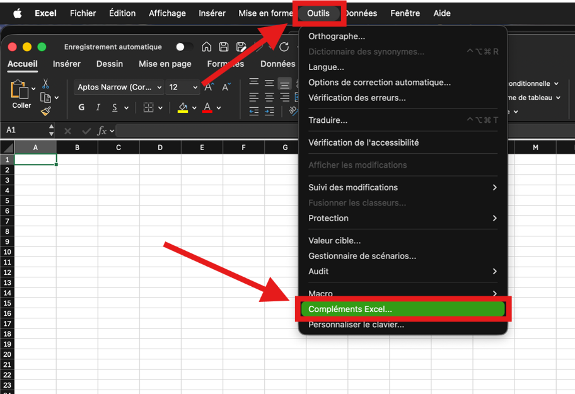This screenshot has height=394, width=575.
Task: Expand the Macro submenu
Action: click(403, 293)
